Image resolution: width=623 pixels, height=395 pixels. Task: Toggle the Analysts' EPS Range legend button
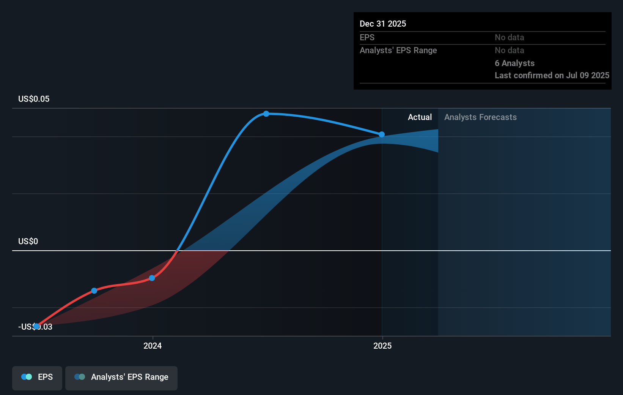(121, 378)
